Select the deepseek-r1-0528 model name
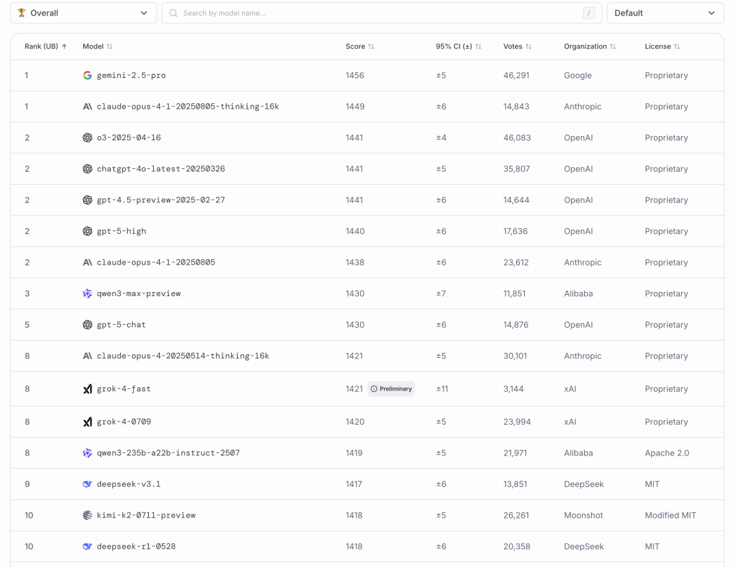 (x=136, y=546)
